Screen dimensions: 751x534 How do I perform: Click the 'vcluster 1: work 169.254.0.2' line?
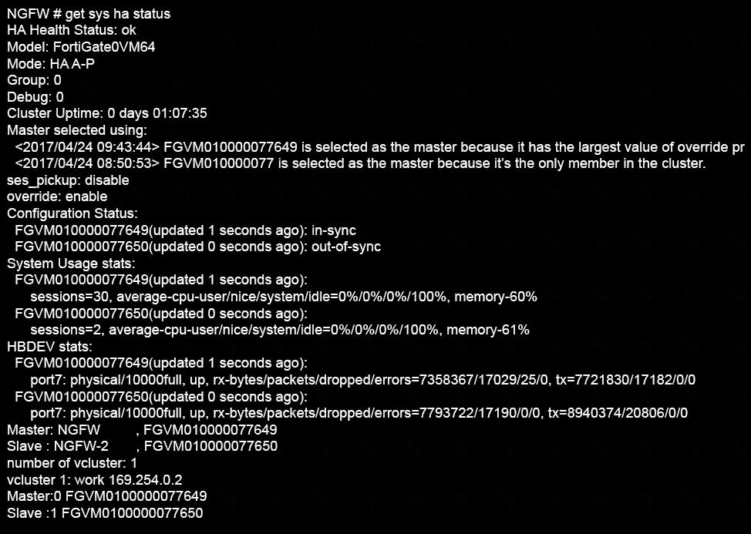click(94, 479)
